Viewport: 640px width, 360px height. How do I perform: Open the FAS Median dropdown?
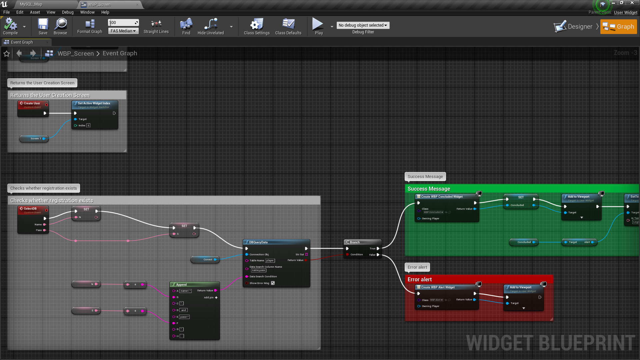tap(123, 31)
